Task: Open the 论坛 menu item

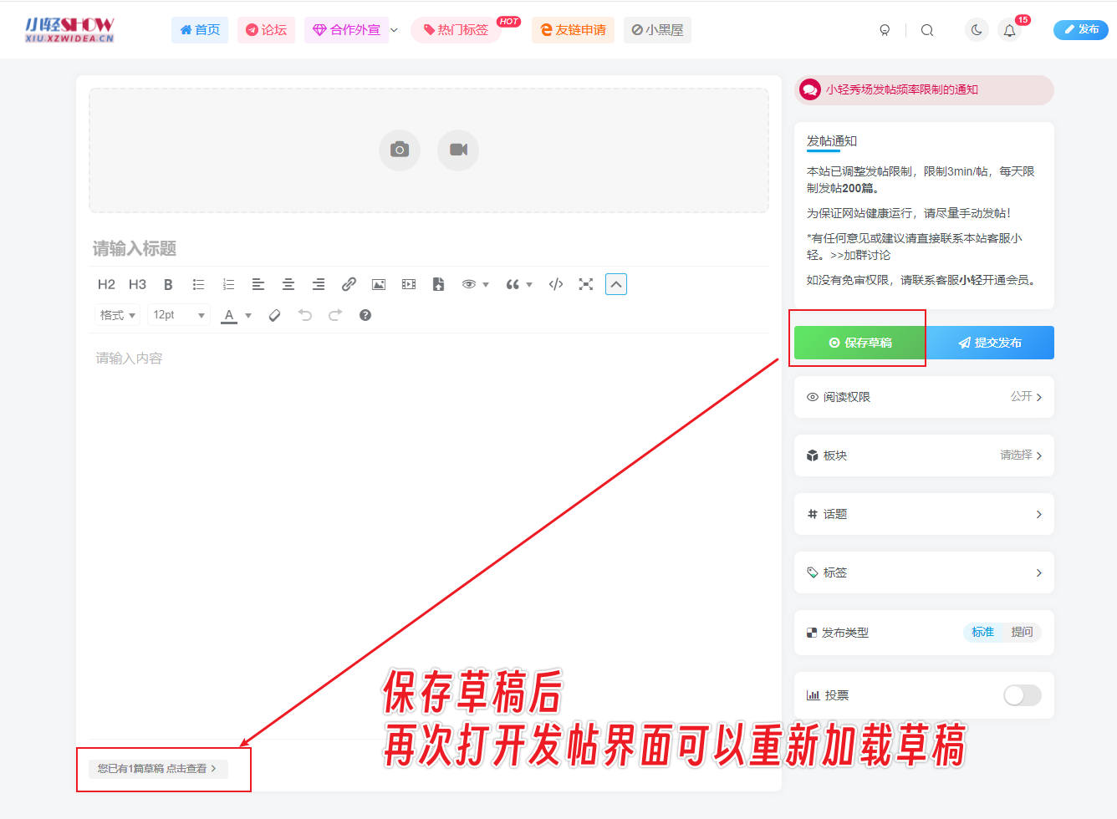Action: 266,29
